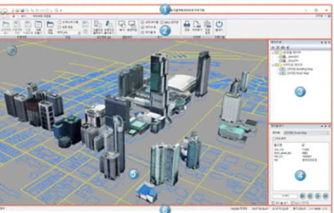
Task: Select the second ribbon tab
Action: click(23, 16)
